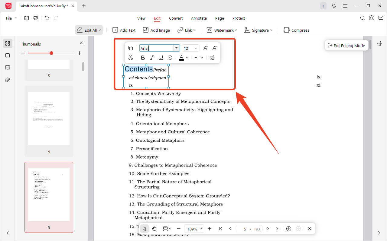Open the font name dropdown arrow
The height and width of the screenshot is (241, 387).
[176, 48]
